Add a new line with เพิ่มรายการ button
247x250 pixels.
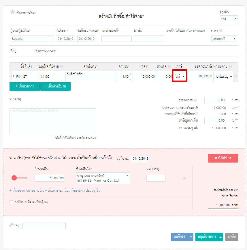(24, 86)
